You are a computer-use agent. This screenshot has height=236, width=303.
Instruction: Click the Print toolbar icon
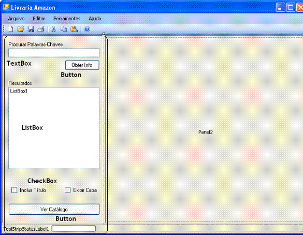click(41, 29)
